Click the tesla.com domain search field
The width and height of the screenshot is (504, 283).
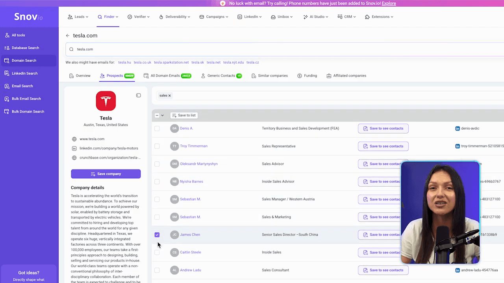[285, 50]
